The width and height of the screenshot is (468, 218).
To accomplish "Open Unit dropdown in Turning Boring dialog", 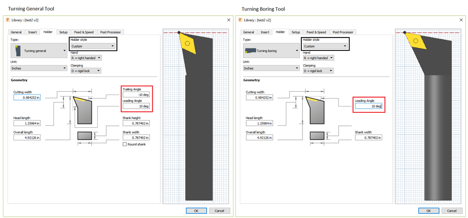I will [271, 68].
